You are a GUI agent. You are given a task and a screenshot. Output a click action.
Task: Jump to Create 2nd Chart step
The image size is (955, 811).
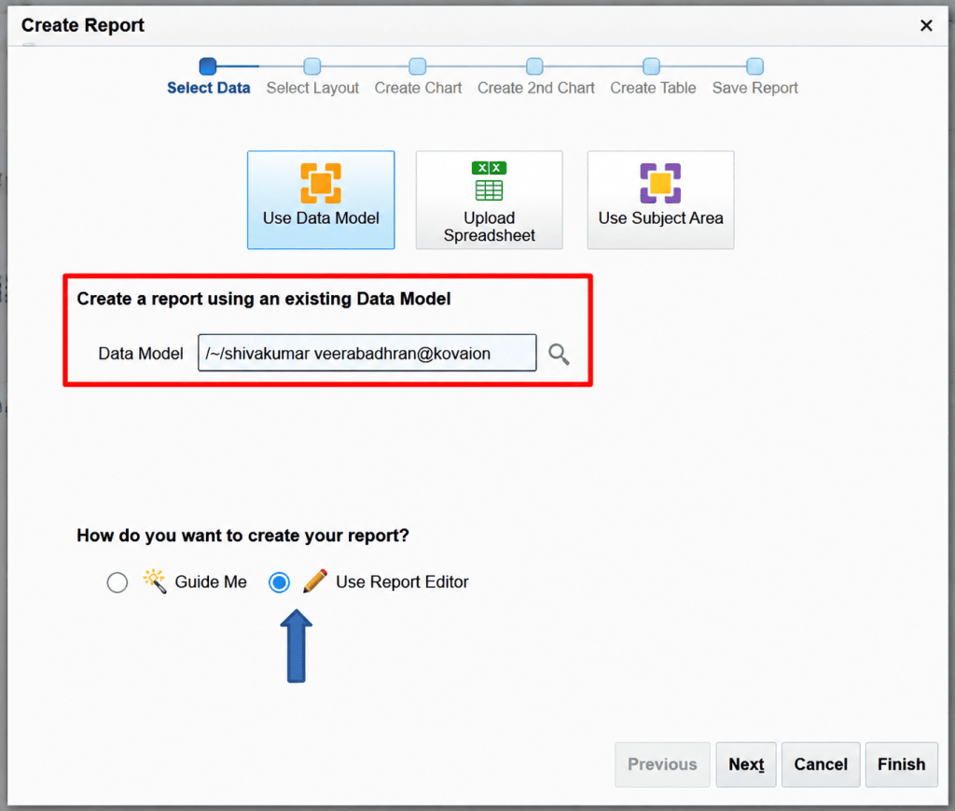click(536, 88)
